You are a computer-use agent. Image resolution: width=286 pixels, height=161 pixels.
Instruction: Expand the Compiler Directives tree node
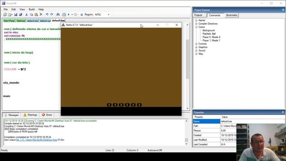tap(197, 24)
